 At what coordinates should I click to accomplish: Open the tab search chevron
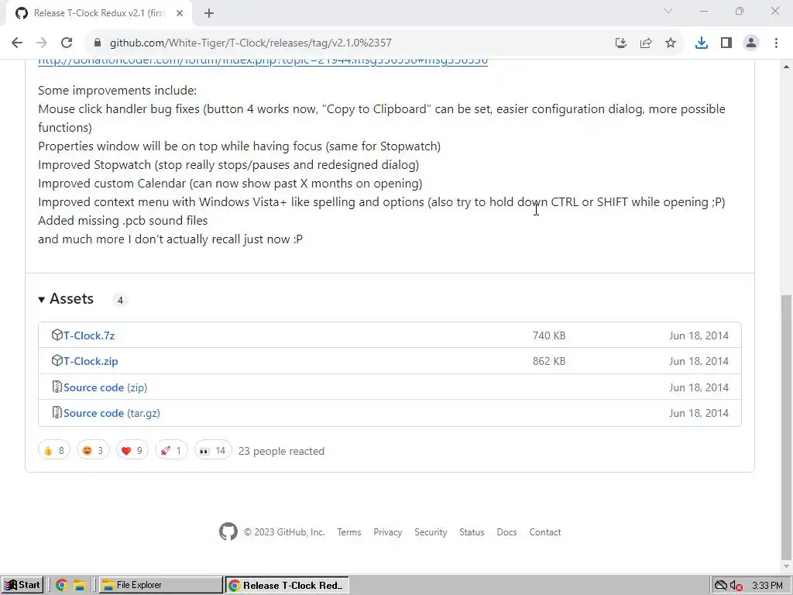(x=668, y=11)
